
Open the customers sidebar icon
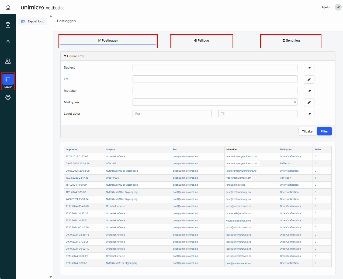pos(8,61)
